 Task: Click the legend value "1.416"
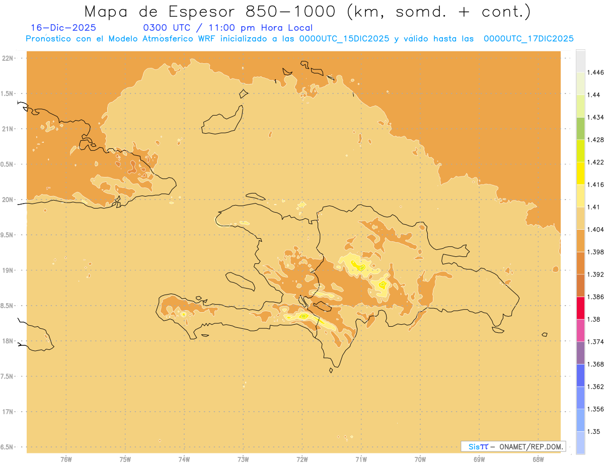[595, 184]
